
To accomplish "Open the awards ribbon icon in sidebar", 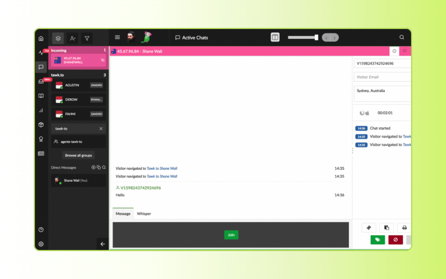I will (x=41, y=139).
